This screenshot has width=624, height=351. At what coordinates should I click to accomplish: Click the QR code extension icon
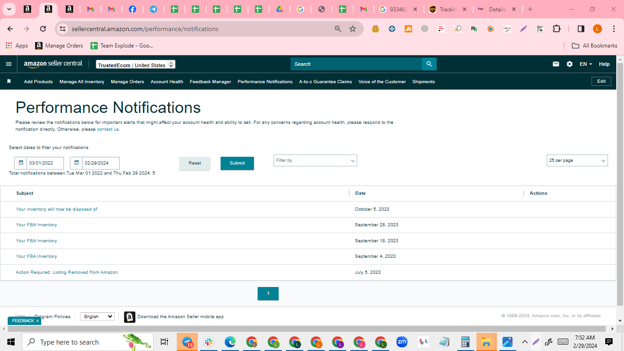(540, 29)
